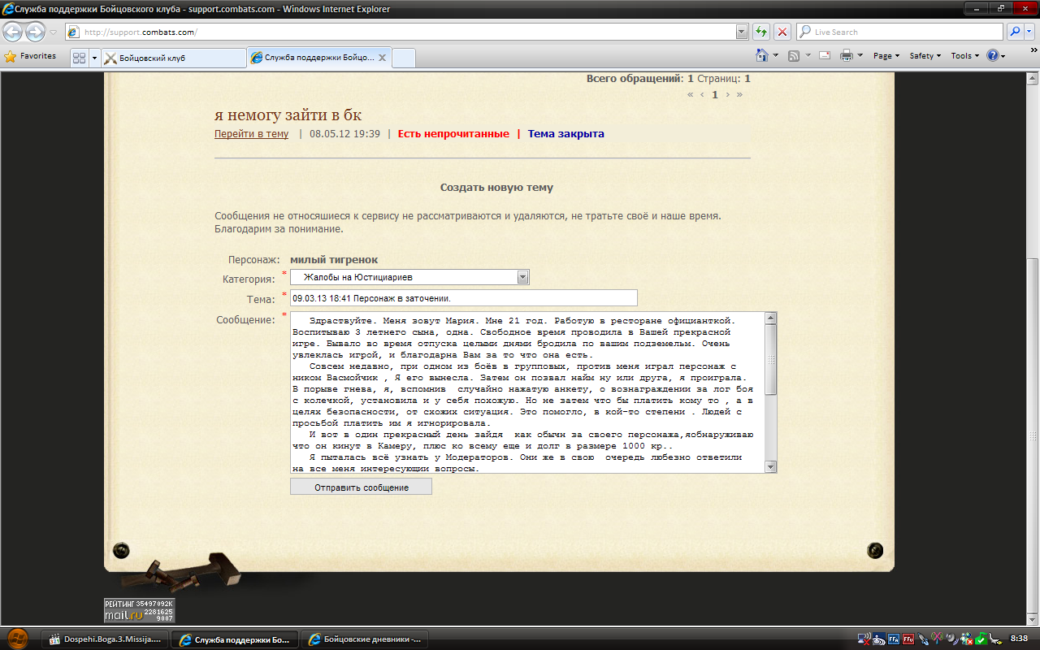Click the Есть непрочитанные status text
The height and width of the screenshot is (650, 1040).
[453, 134]
